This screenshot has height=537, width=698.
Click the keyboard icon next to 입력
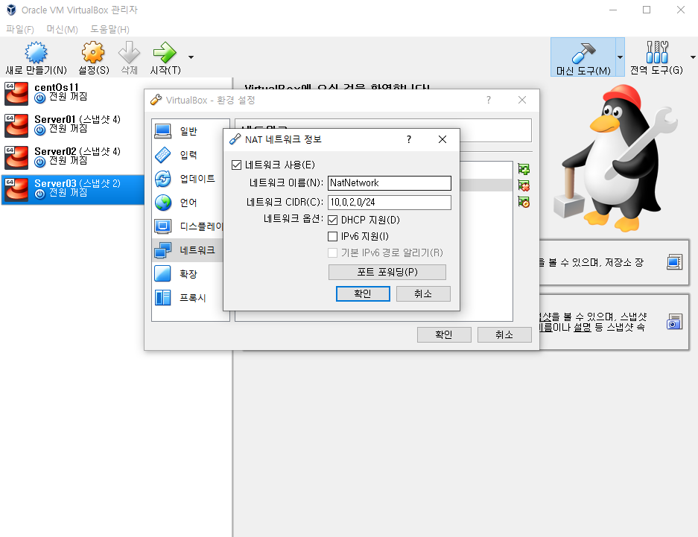coord(163,155)
